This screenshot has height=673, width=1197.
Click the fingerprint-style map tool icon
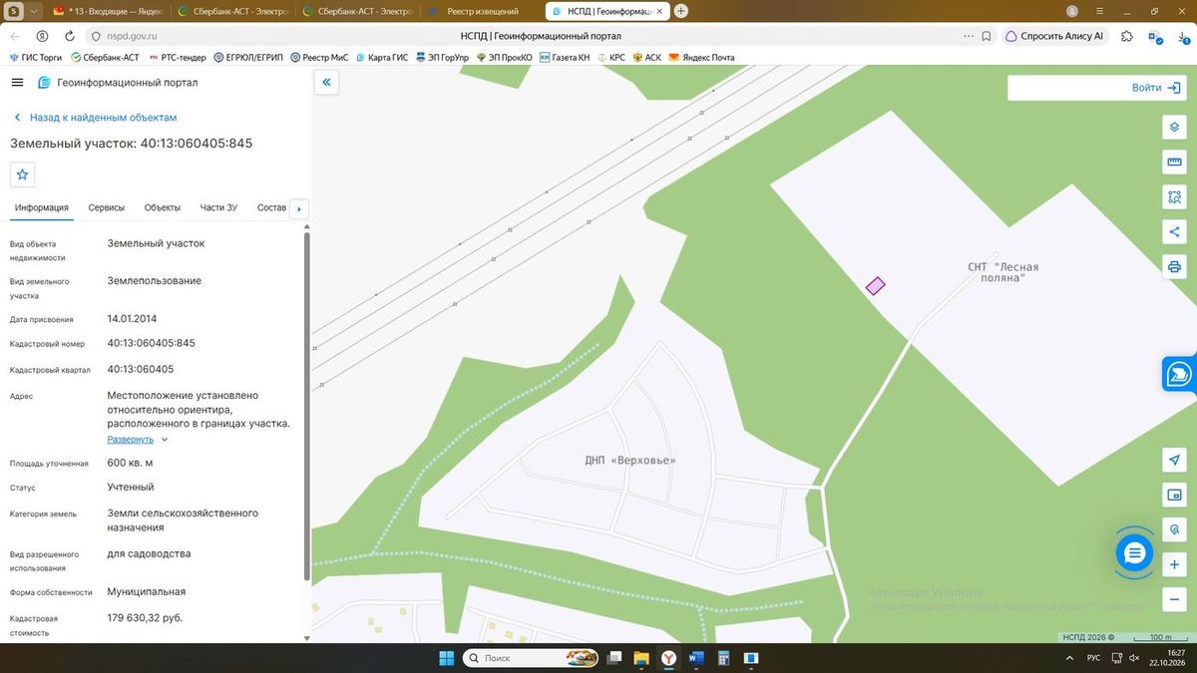click(1174, 530)
